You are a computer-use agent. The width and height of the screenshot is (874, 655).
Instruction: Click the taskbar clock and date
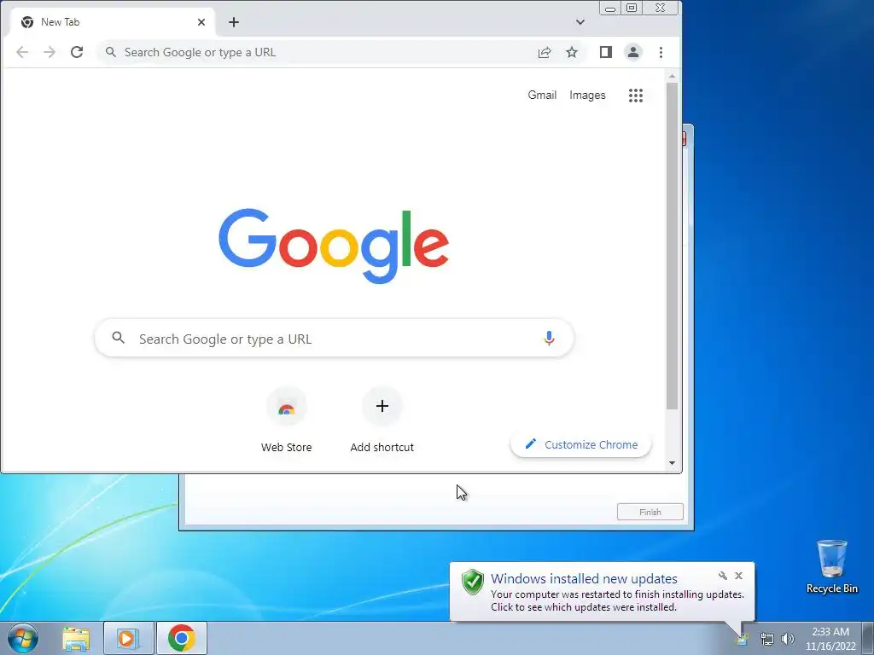(830, 639)
